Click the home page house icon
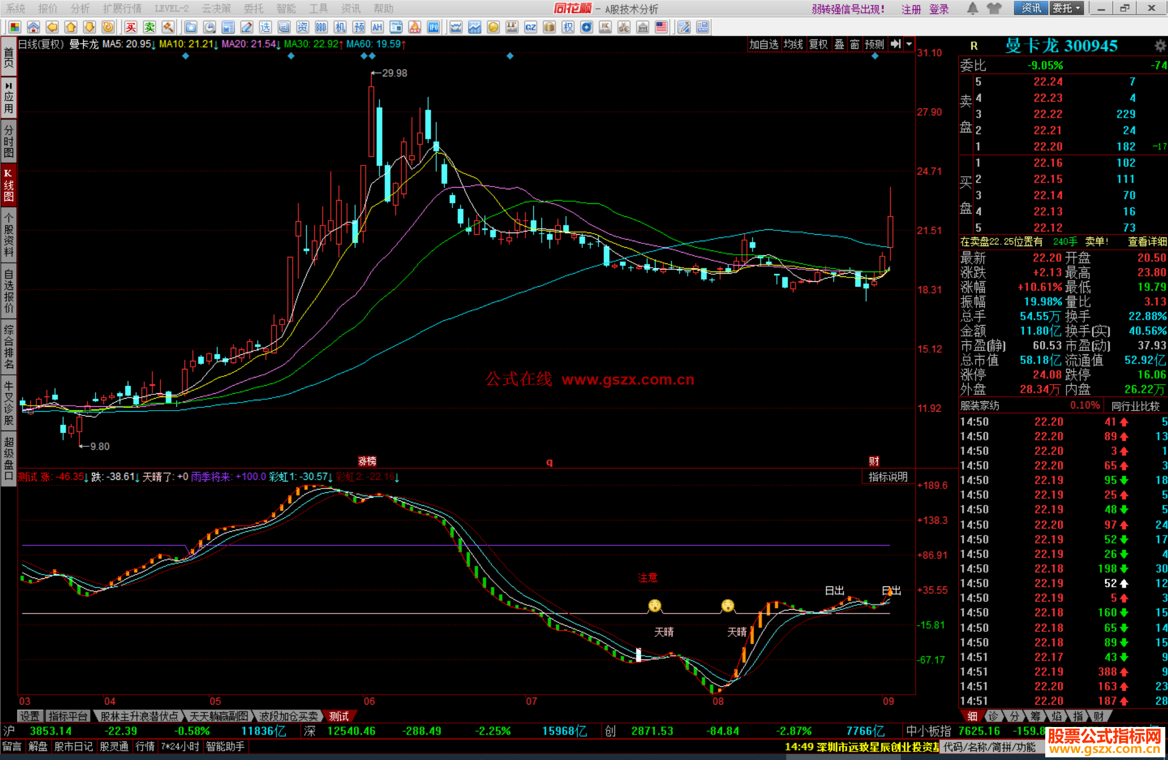 pos(34,27)
